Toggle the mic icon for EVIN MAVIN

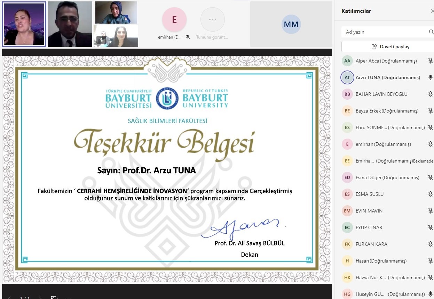pyautogui.click(x=430, y=211)
